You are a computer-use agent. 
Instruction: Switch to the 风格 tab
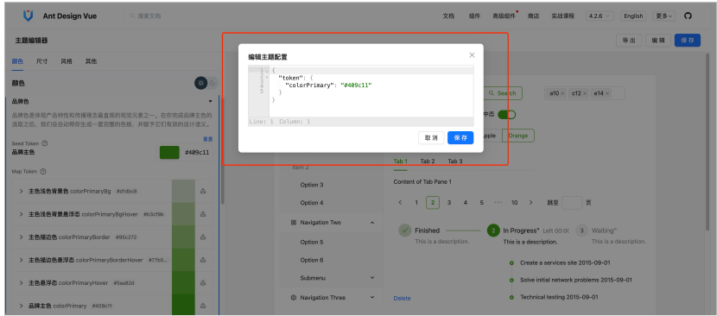pos(67,61)
